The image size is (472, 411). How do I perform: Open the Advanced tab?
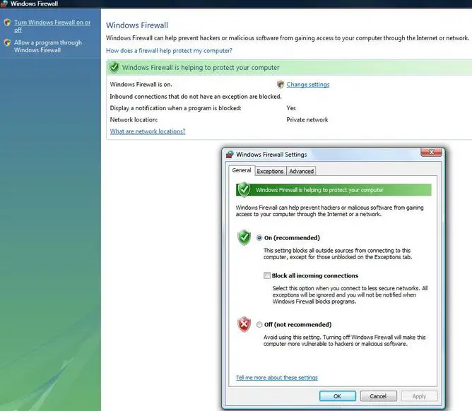(301, 171)
